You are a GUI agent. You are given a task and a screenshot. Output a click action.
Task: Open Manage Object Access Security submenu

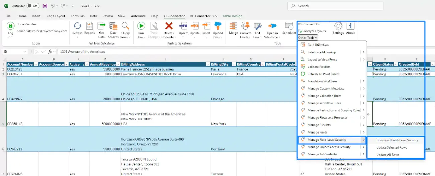pos(332,147)
